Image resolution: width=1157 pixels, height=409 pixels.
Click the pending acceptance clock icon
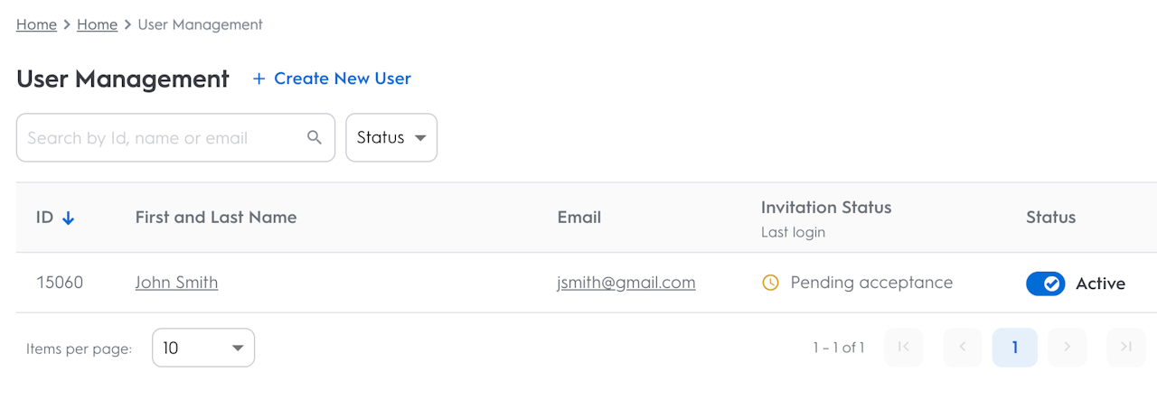pos(770,283)
